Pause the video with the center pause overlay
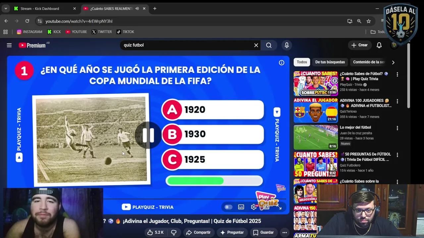 click(x=148, y=135)
